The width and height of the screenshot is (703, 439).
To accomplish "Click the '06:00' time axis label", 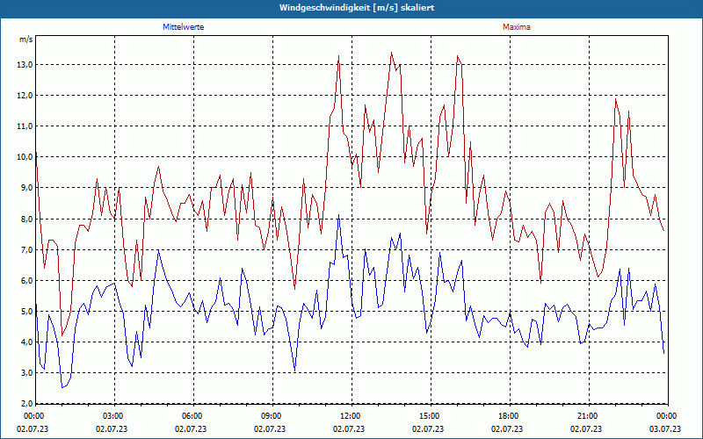I will pos(192,416).
